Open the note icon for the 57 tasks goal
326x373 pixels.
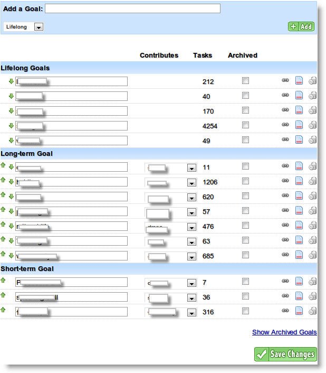pyautogui.click(x=299, y=210)
